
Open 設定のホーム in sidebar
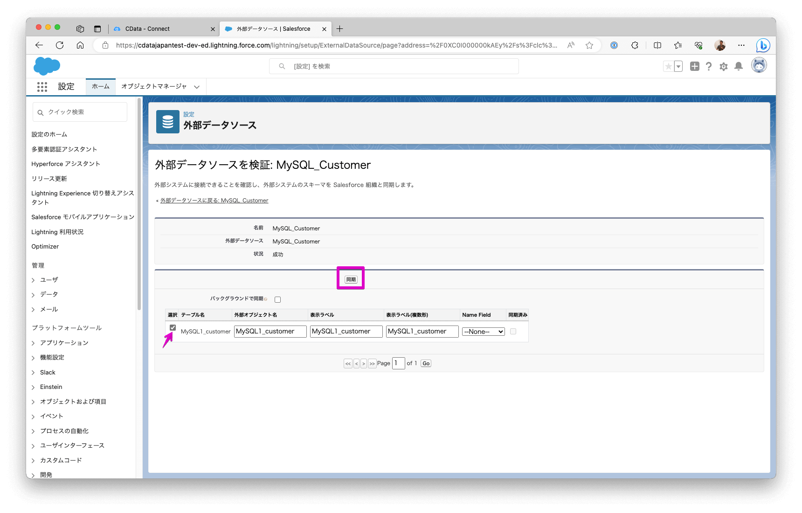coord(49,134)
